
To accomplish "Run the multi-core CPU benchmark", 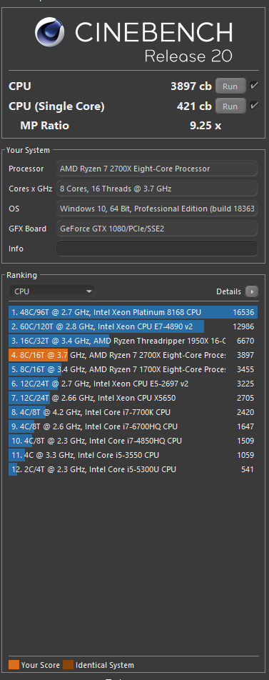I will click(x=230, y=86).
